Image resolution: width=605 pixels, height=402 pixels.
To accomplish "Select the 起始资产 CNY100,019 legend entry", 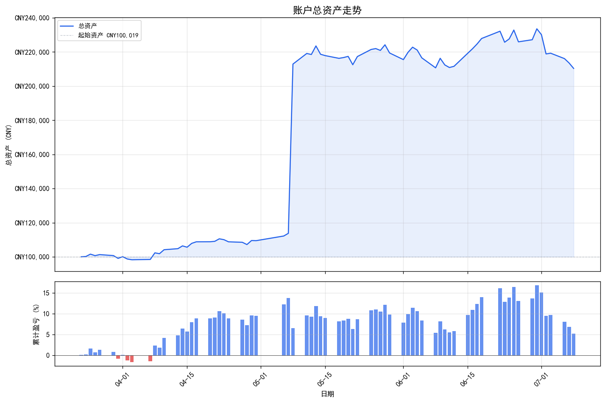I will (x=108, y=35).
